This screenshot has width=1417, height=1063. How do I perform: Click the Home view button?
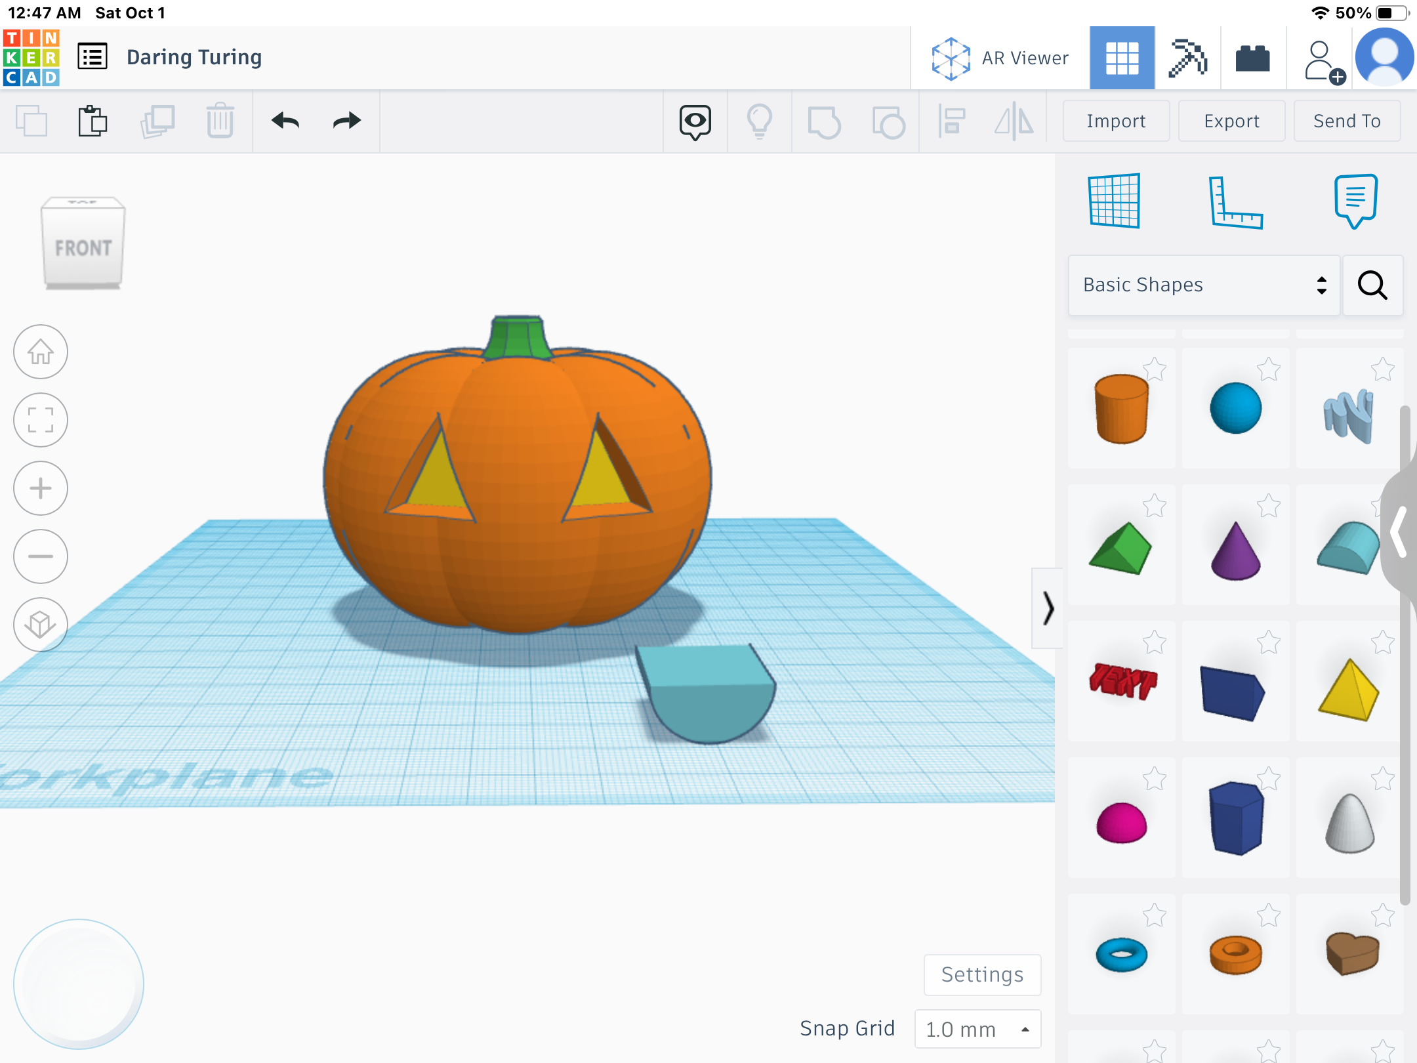41,352
